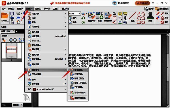Expand the 背景 background submenu
This screenshot has height=108, width=170.
tap(46, 22)
